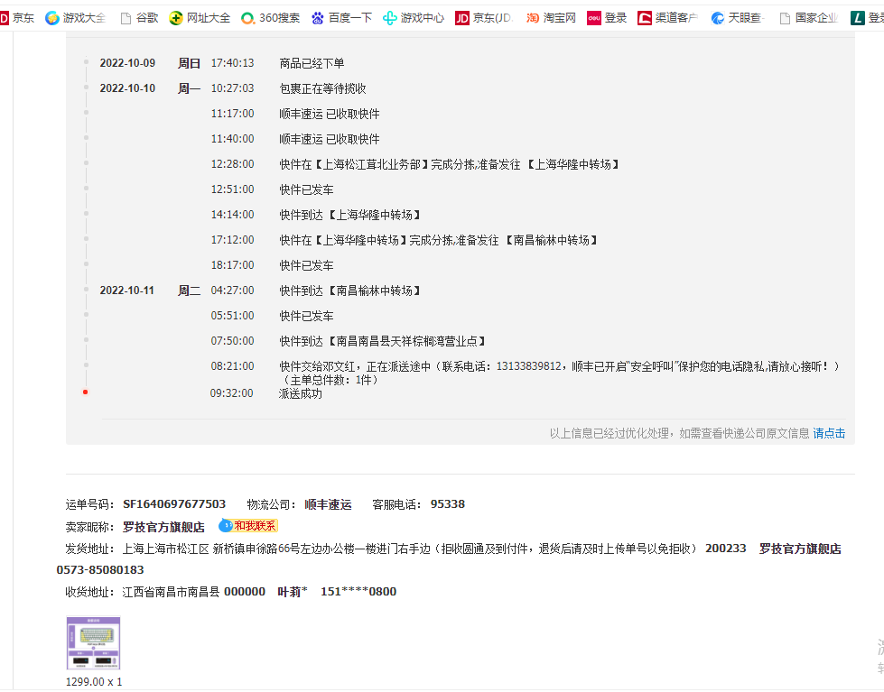Select delivery address 江西省南昌市南昌县
Image resolution: width=884 pixels, height=692 pixels.
pyautogui.click(x=171, y=592)
